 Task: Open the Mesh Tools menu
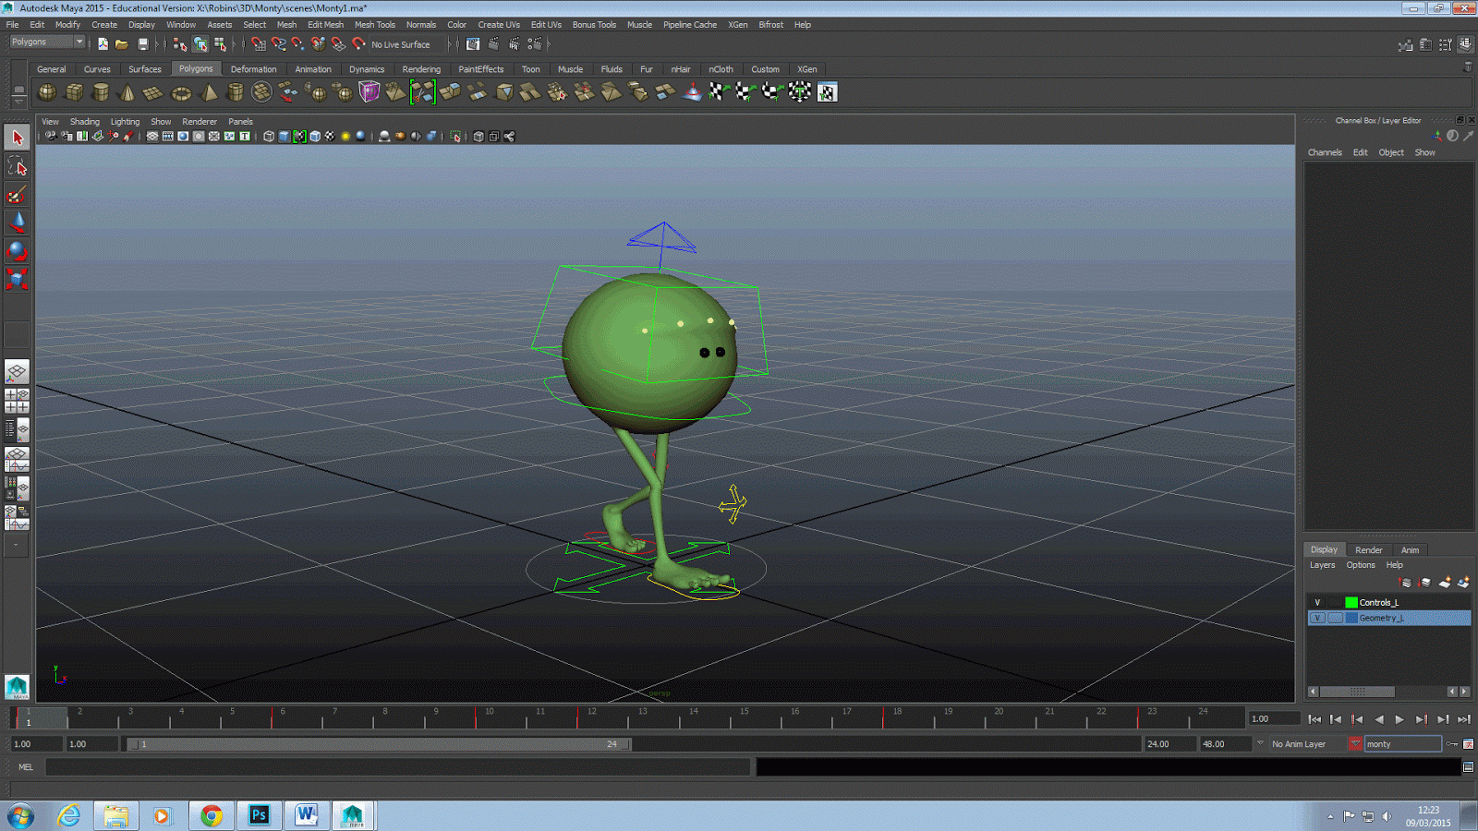[x=374, y=25]
